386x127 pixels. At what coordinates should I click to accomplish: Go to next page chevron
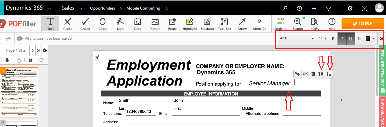coord(33,50)
